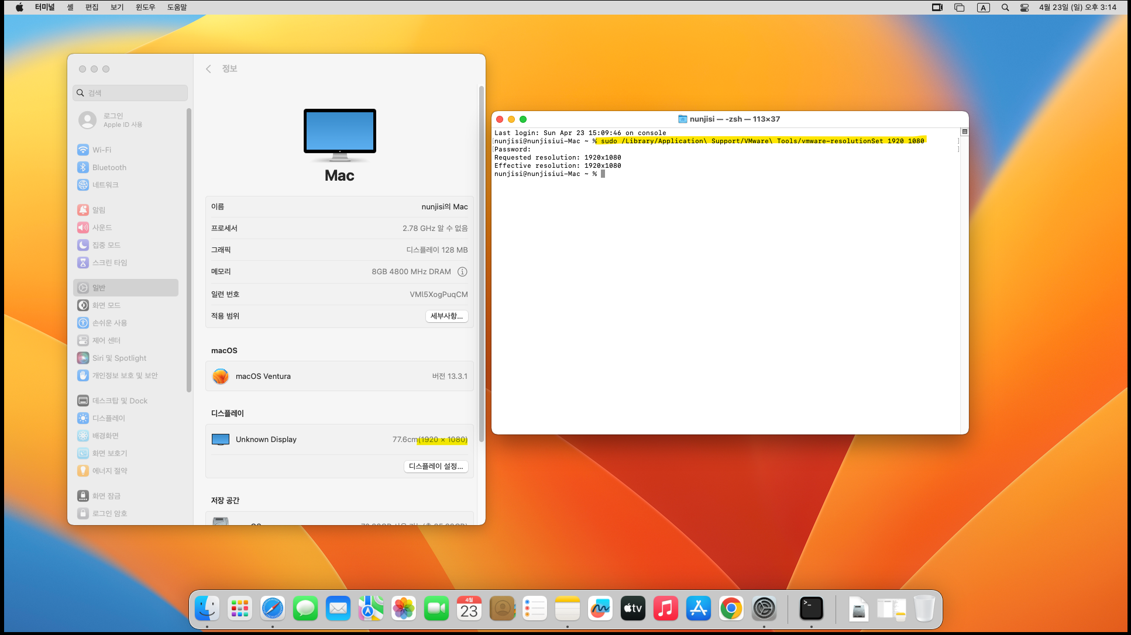This screenshot has height=635, width=1131.
Task: Open 셸 menu in menu bar
Action: (x=70, y=8)
